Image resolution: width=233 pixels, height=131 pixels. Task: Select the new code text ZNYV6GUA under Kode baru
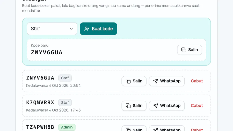pyautogui.click(x=47, y=53)
